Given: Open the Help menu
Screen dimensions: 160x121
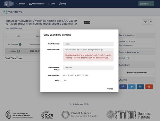Looking at the screenshot, I should pyautogui.click(x=63, y=4).
